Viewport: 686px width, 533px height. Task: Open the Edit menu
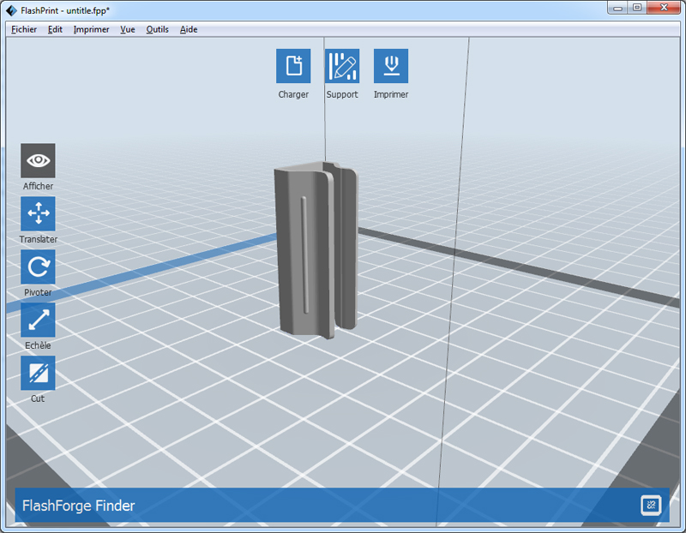click(55, 29)
